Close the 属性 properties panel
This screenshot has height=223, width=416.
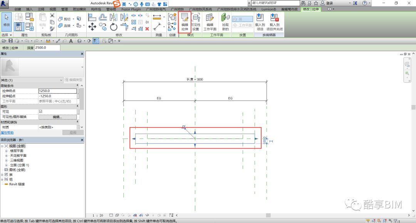click(x=82, y=54)
